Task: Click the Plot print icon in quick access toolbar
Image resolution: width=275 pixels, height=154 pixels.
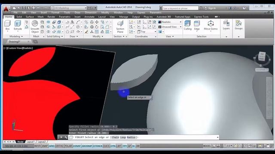Action: [x=34, y=8]
